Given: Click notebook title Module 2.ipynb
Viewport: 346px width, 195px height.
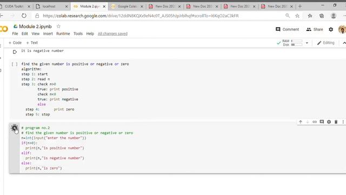Looking at the screenshot, I should point(35,27).
